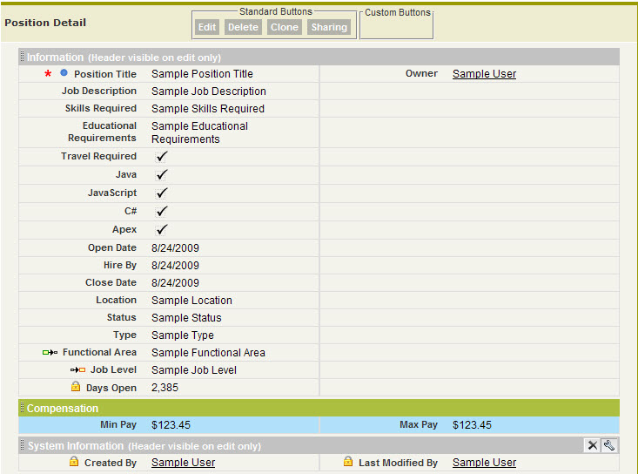Open Last Modified By Sample User link
This screenshot has width=638, height=474.
click(x=484, y=463)
